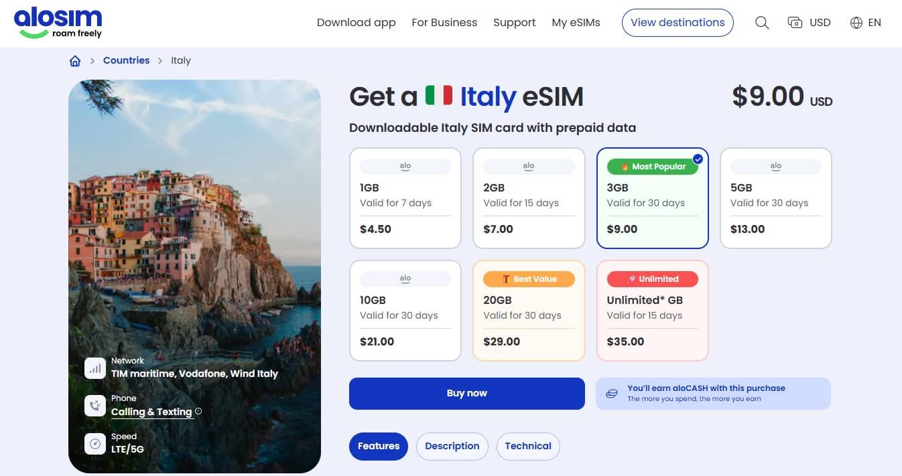Click the home icon in the breadcrumb
Screen dimensions: 902x476
tap(75, 60)
